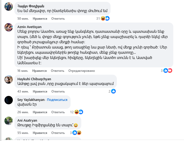Reply to Haykuhi Chibuqchyan's comment
The width and height of the screenshot is (184, 141).
point(58,91)
